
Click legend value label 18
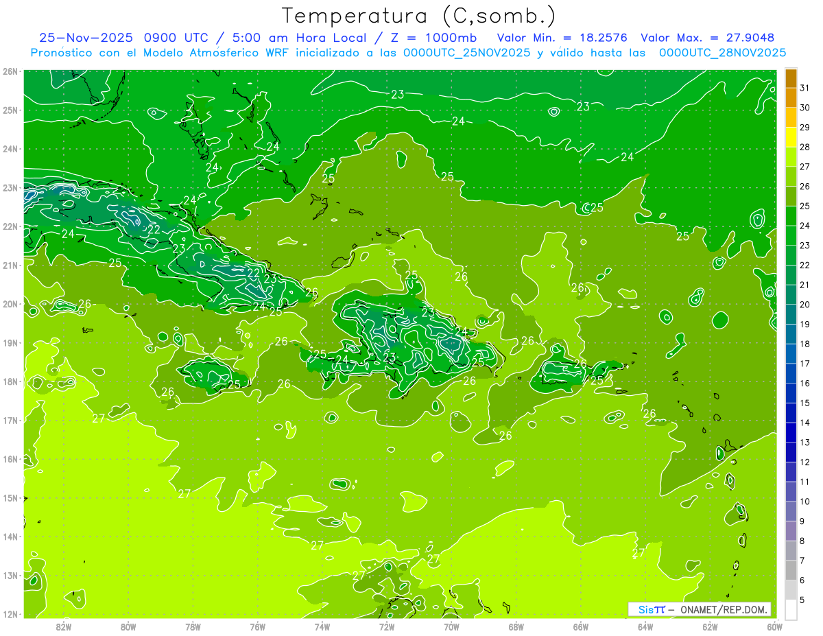pos(804,344)
